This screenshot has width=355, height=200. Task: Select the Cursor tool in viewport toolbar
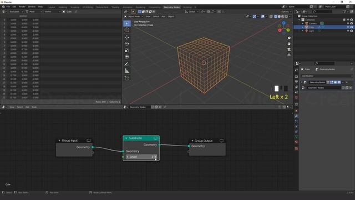click(127, 30)
